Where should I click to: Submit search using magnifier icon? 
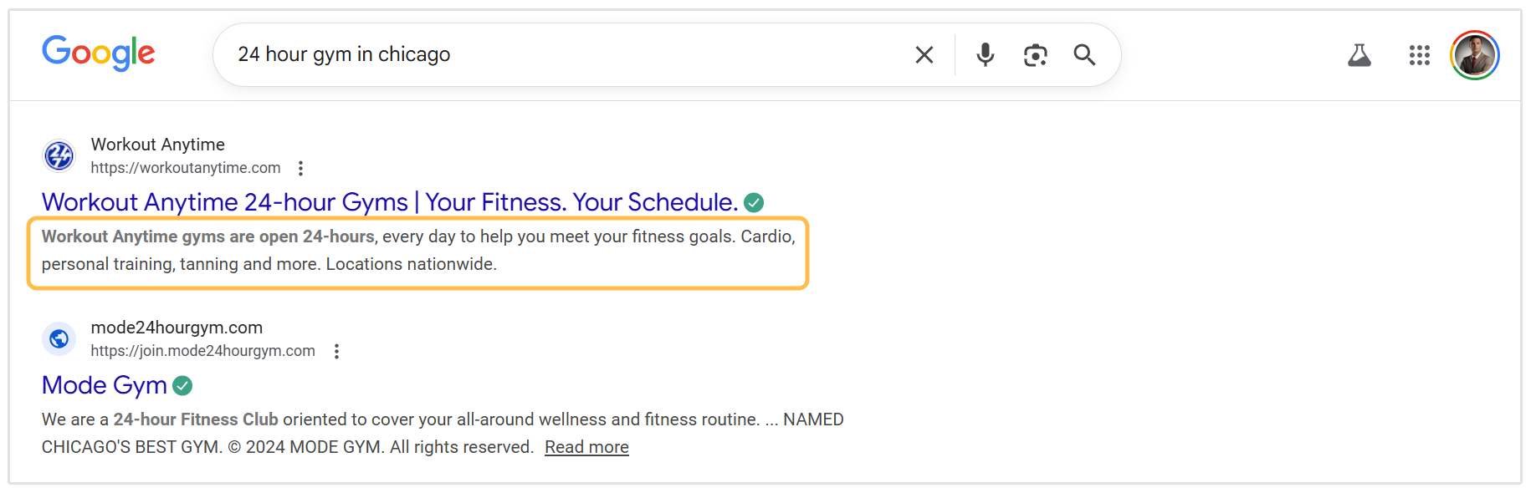click(1084, 55)
